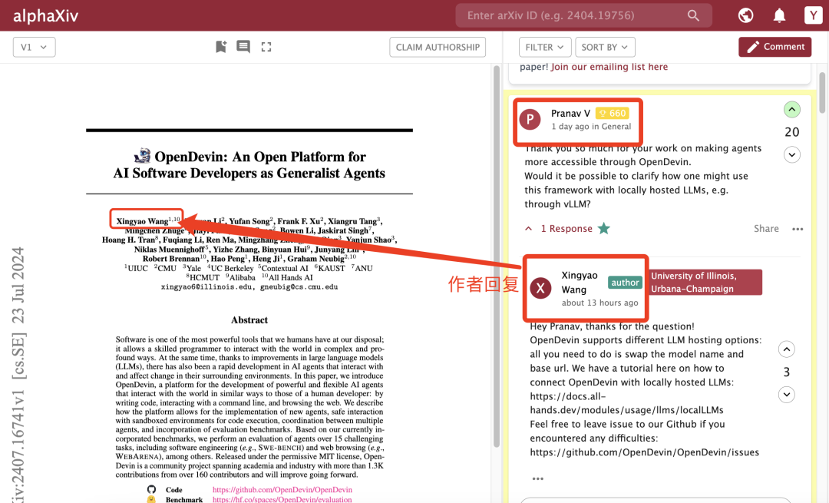Click the CLAIM AUTHORSHIP button
Viewport: 829px width, 503px height.
pyautogui.click(x=438, y=47)
